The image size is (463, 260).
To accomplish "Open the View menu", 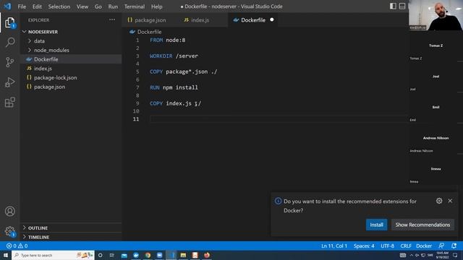I will point(82,6).
